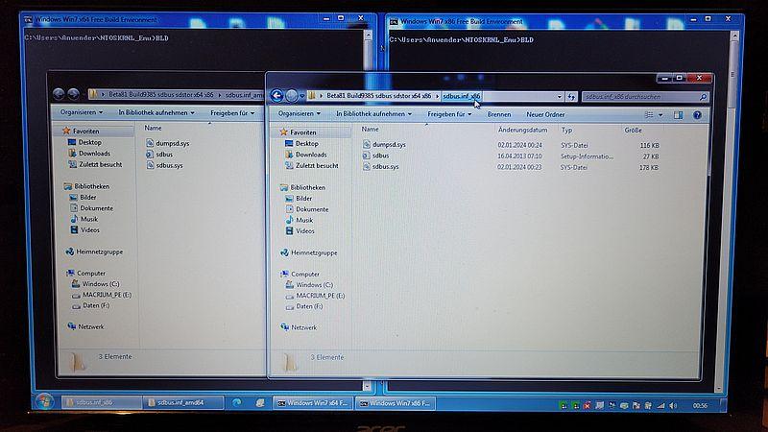The width and height of the screenshot is (768, 432).
Task: Open Desktop in rear window sidebar
Action: point(84,142)
